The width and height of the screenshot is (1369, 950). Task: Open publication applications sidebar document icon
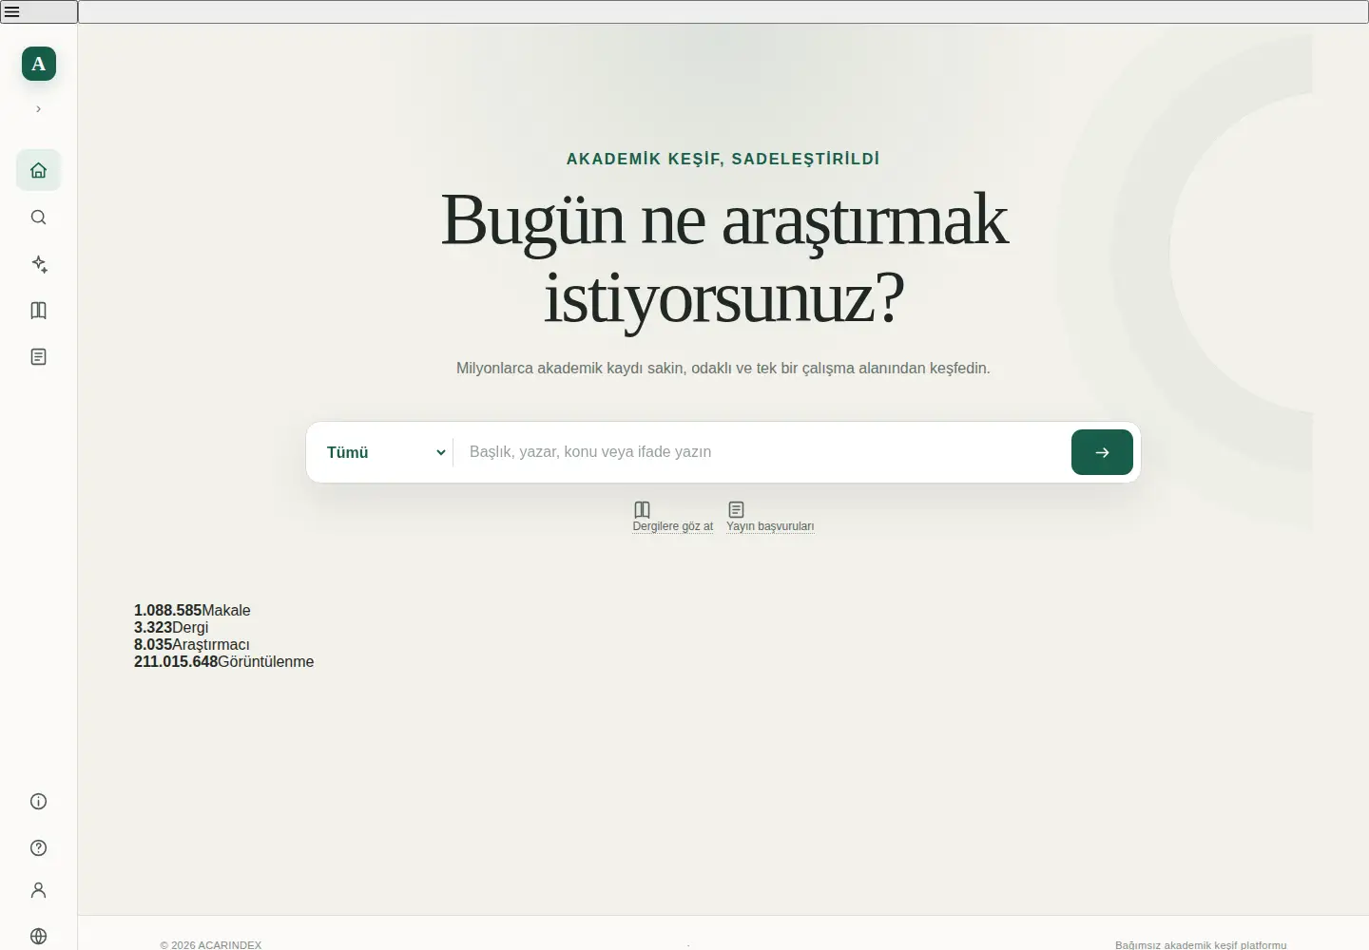39,356
